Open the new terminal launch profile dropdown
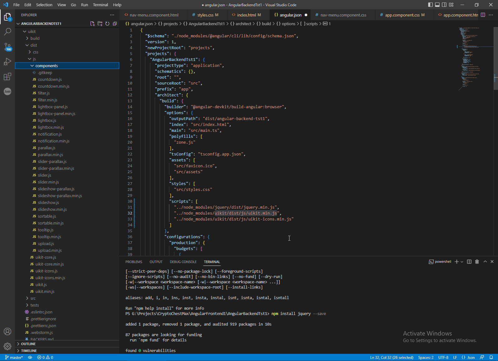 pos(462,262)
